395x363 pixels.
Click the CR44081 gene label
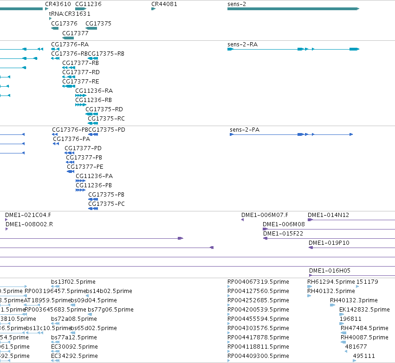point(164,4)
